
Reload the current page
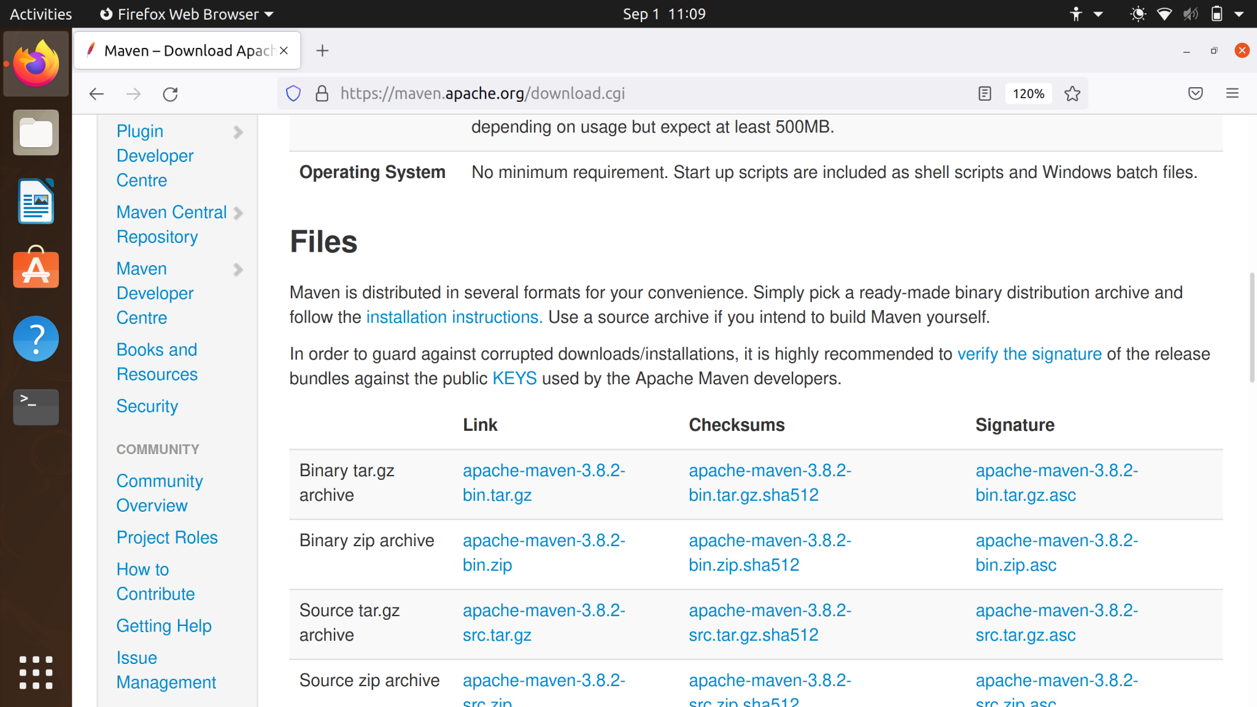point(170,94)
